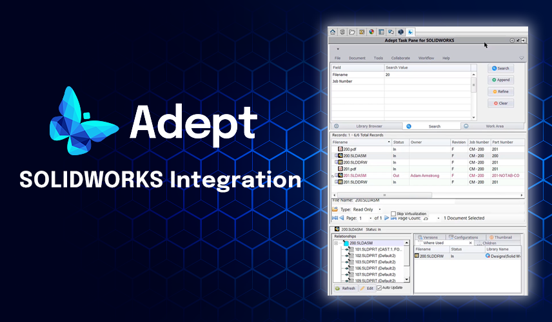Click the results list horizontal scrollbar
This screenshot has height=322, width=552.
coord(428,194)
